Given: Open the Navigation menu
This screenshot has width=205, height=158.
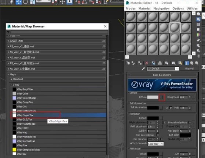Looking at the screenshot, I should (x=161, y=8).
